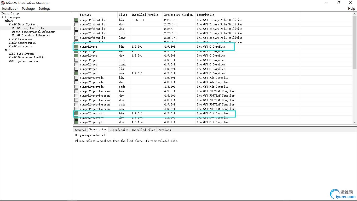Open the Installation menu

[x=10, y=9]
